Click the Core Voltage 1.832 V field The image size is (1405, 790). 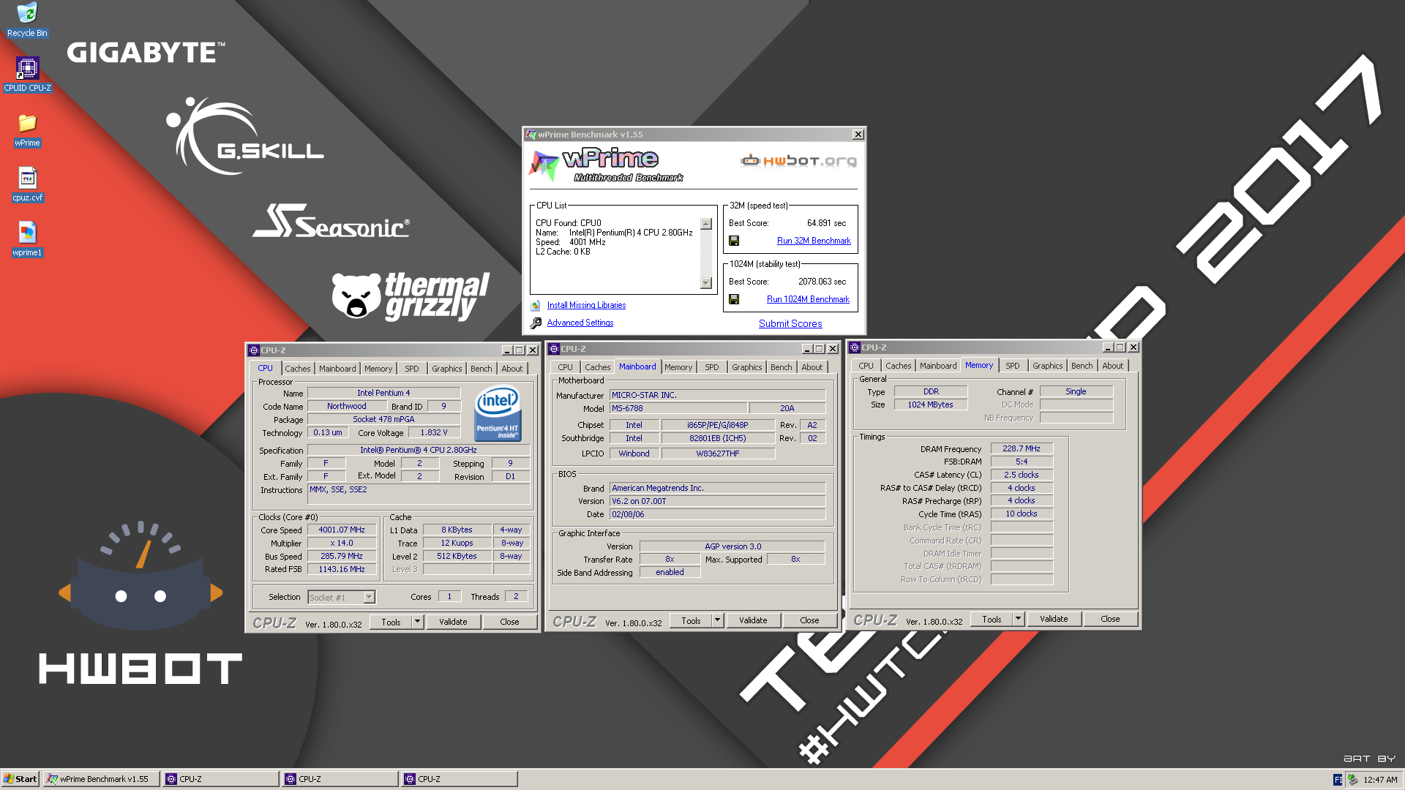pyautogui.click(x=434, y=432)
